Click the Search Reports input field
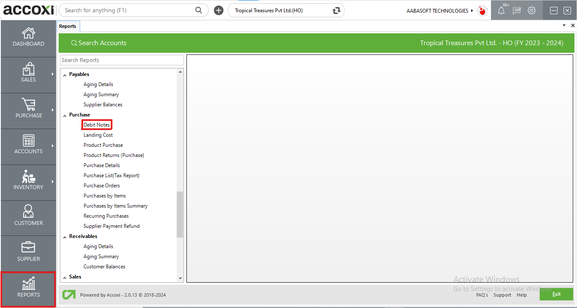The width and height of the screenshot is (577, 308). (x=121, y=60)
